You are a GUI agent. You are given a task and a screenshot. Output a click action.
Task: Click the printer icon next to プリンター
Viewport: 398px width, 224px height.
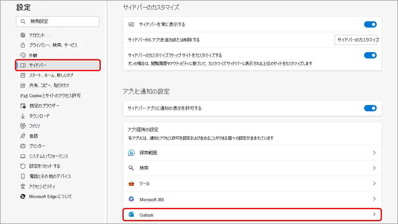point(23,146)
